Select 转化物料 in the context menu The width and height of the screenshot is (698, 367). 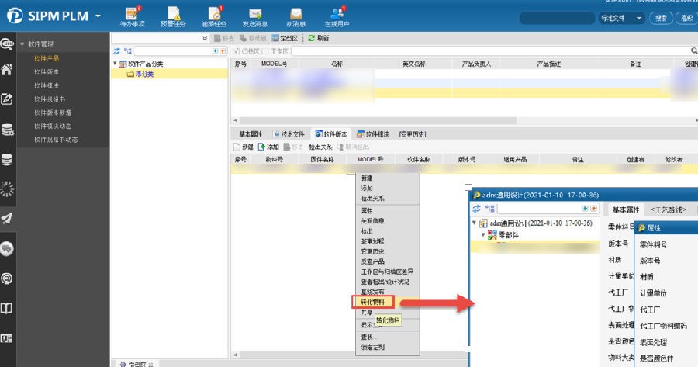click(372, 301)
